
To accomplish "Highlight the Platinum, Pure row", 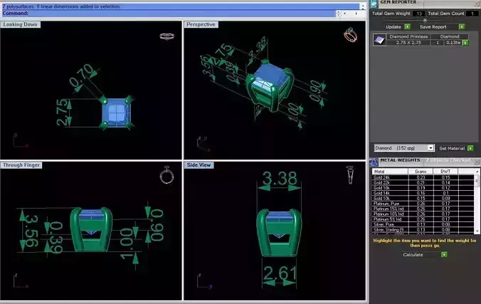I will pos(423,204).
